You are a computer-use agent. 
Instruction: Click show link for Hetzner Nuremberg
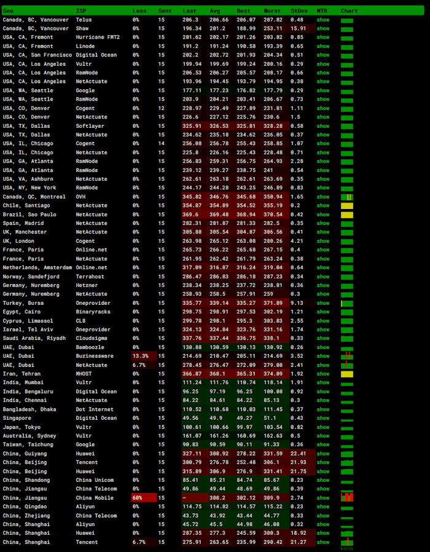[322, 285]
